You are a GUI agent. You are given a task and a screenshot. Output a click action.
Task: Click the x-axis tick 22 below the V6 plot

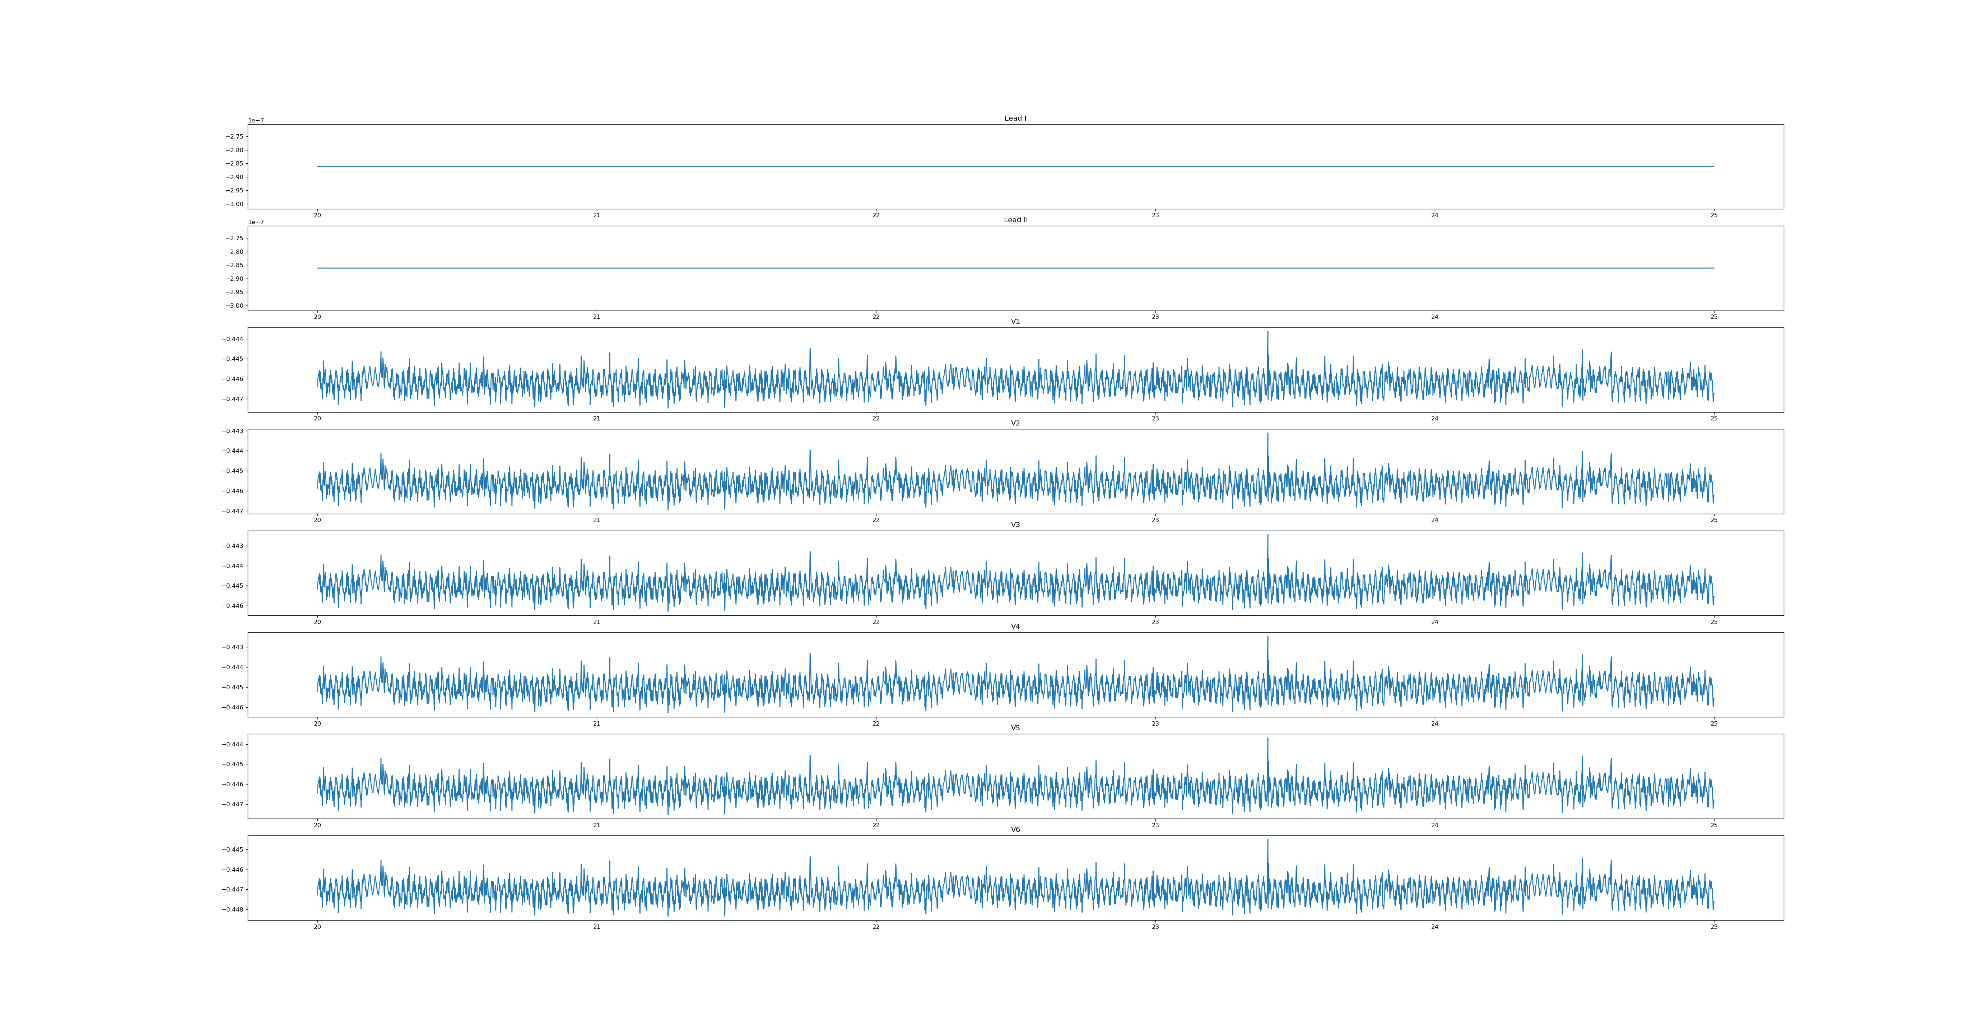(876, 926)
